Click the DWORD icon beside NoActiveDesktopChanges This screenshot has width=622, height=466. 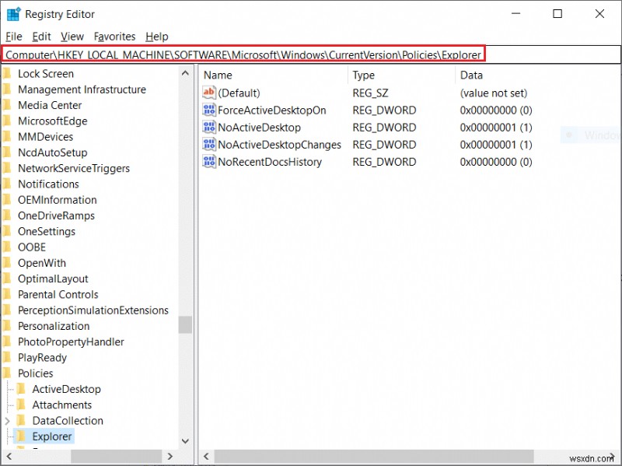pyautogui.click(x=208, y=145)
